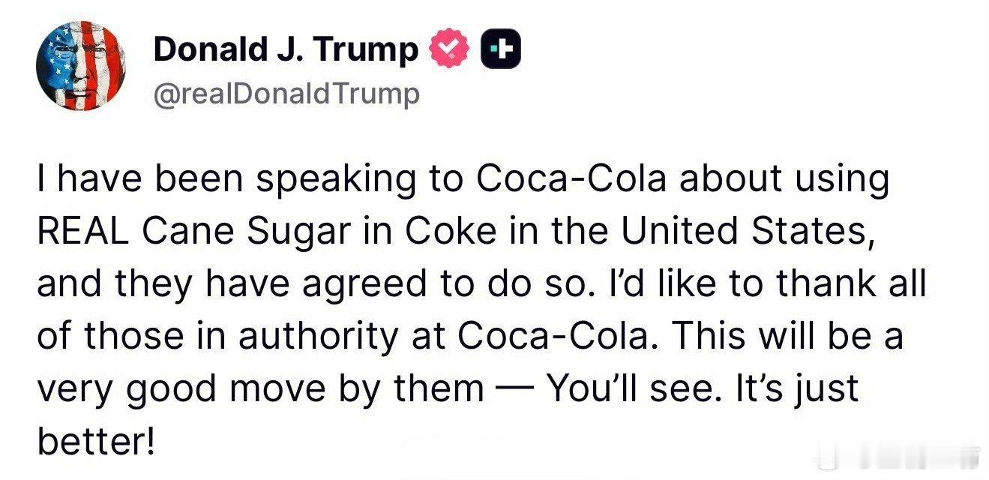The height and width of the screenshot is (480, 989).
Task: Click the @realDonaldTrump handle
Action: (286, 94)
